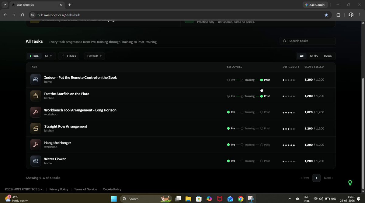Viewport: 365px width, 203px height.
Task: Open Microsoft Store from the taskbar
Action: 199,199
